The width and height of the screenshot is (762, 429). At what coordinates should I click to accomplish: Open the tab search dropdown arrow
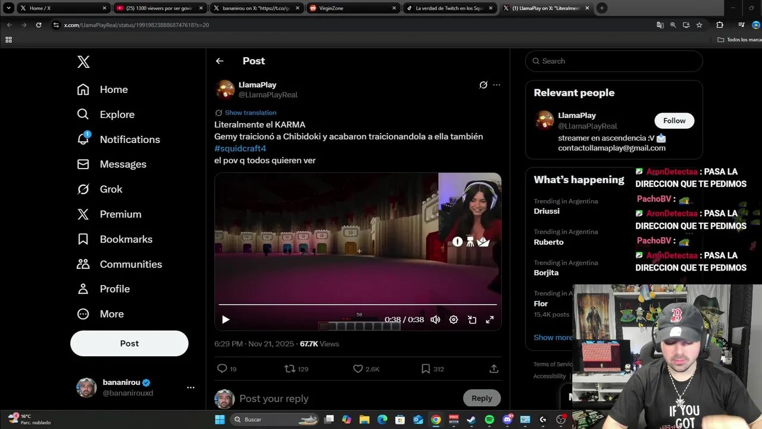tap(8, 8)
